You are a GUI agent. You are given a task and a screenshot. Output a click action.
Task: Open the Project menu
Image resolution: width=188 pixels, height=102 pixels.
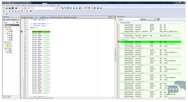point(18,5)
